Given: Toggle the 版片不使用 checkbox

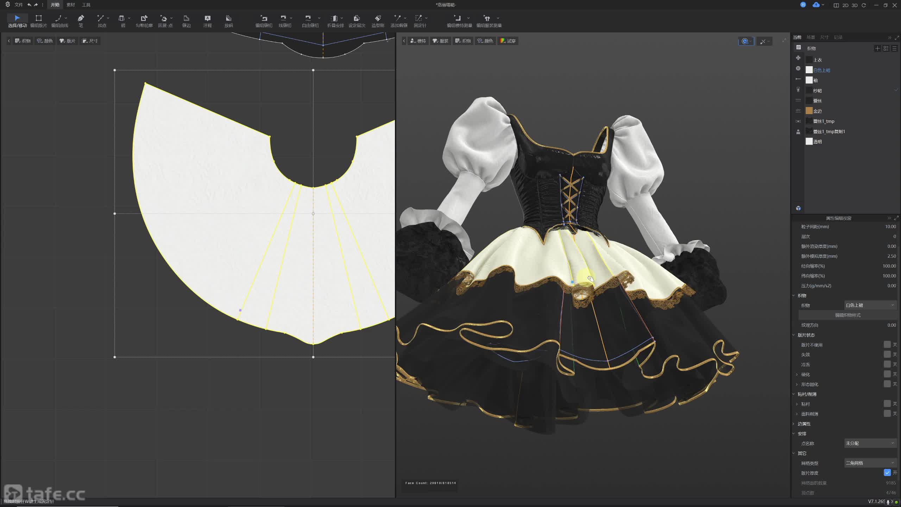Looking at the screenshot, I should point(887,344).
